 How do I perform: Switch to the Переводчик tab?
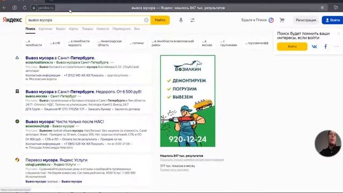coord(122,29)
